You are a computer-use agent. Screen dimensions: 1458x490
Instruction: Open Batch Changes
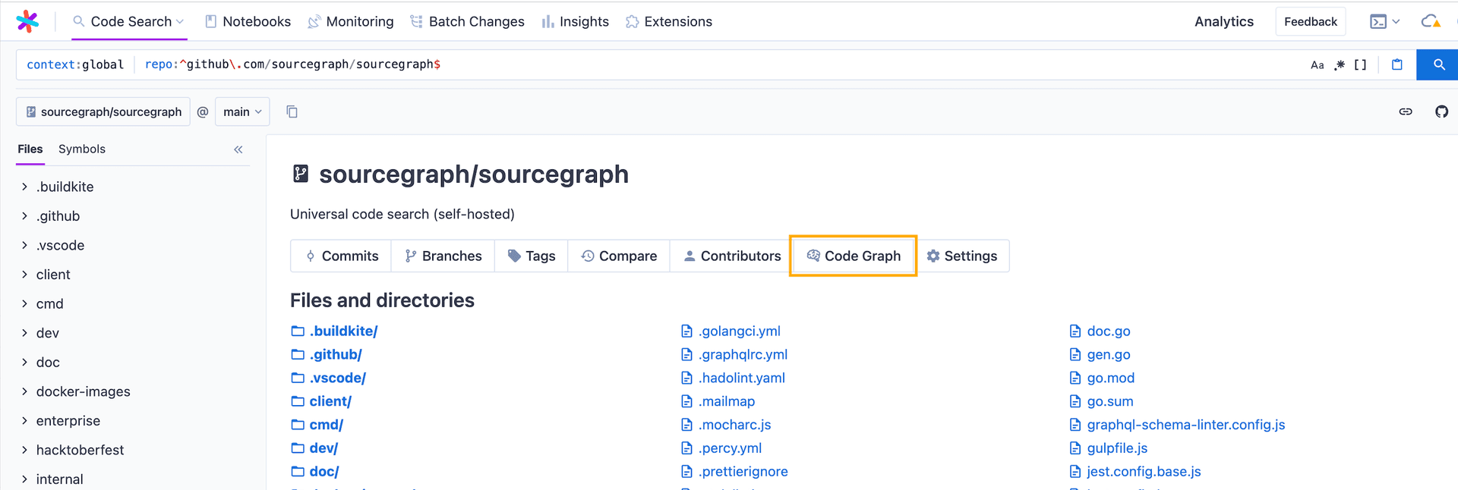[467, 21]
